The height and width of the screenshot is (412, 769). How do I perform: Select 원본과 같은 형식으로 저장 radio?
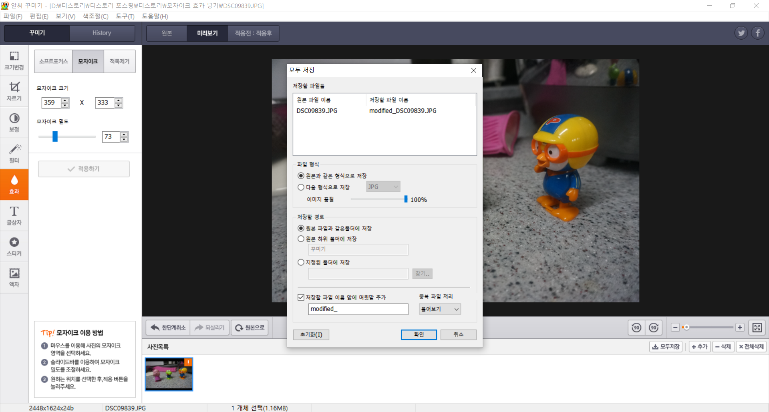[x=301, y=176]
